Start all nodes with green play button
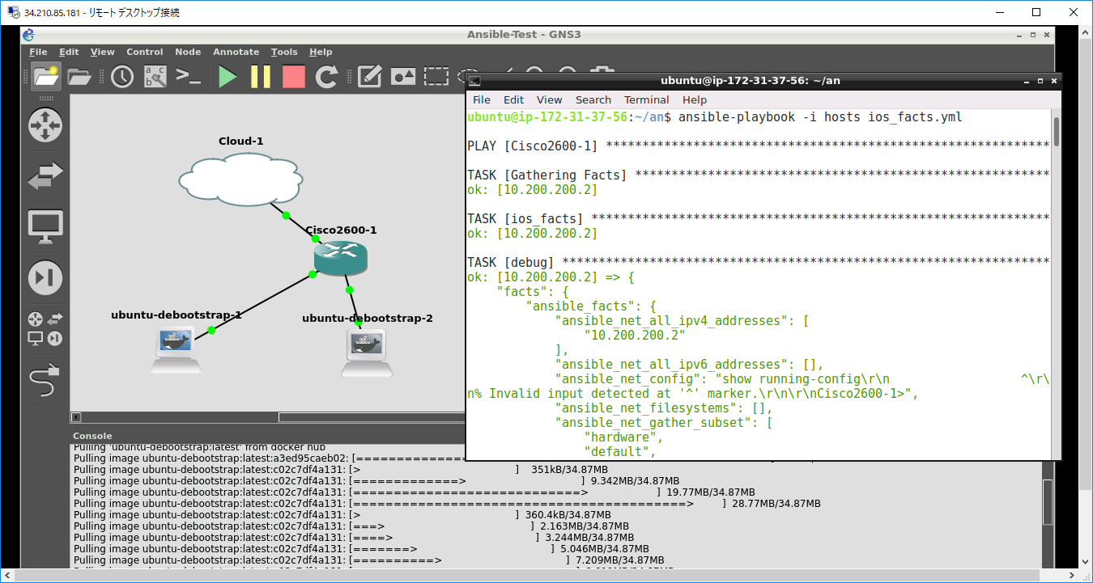 [228, 77]
